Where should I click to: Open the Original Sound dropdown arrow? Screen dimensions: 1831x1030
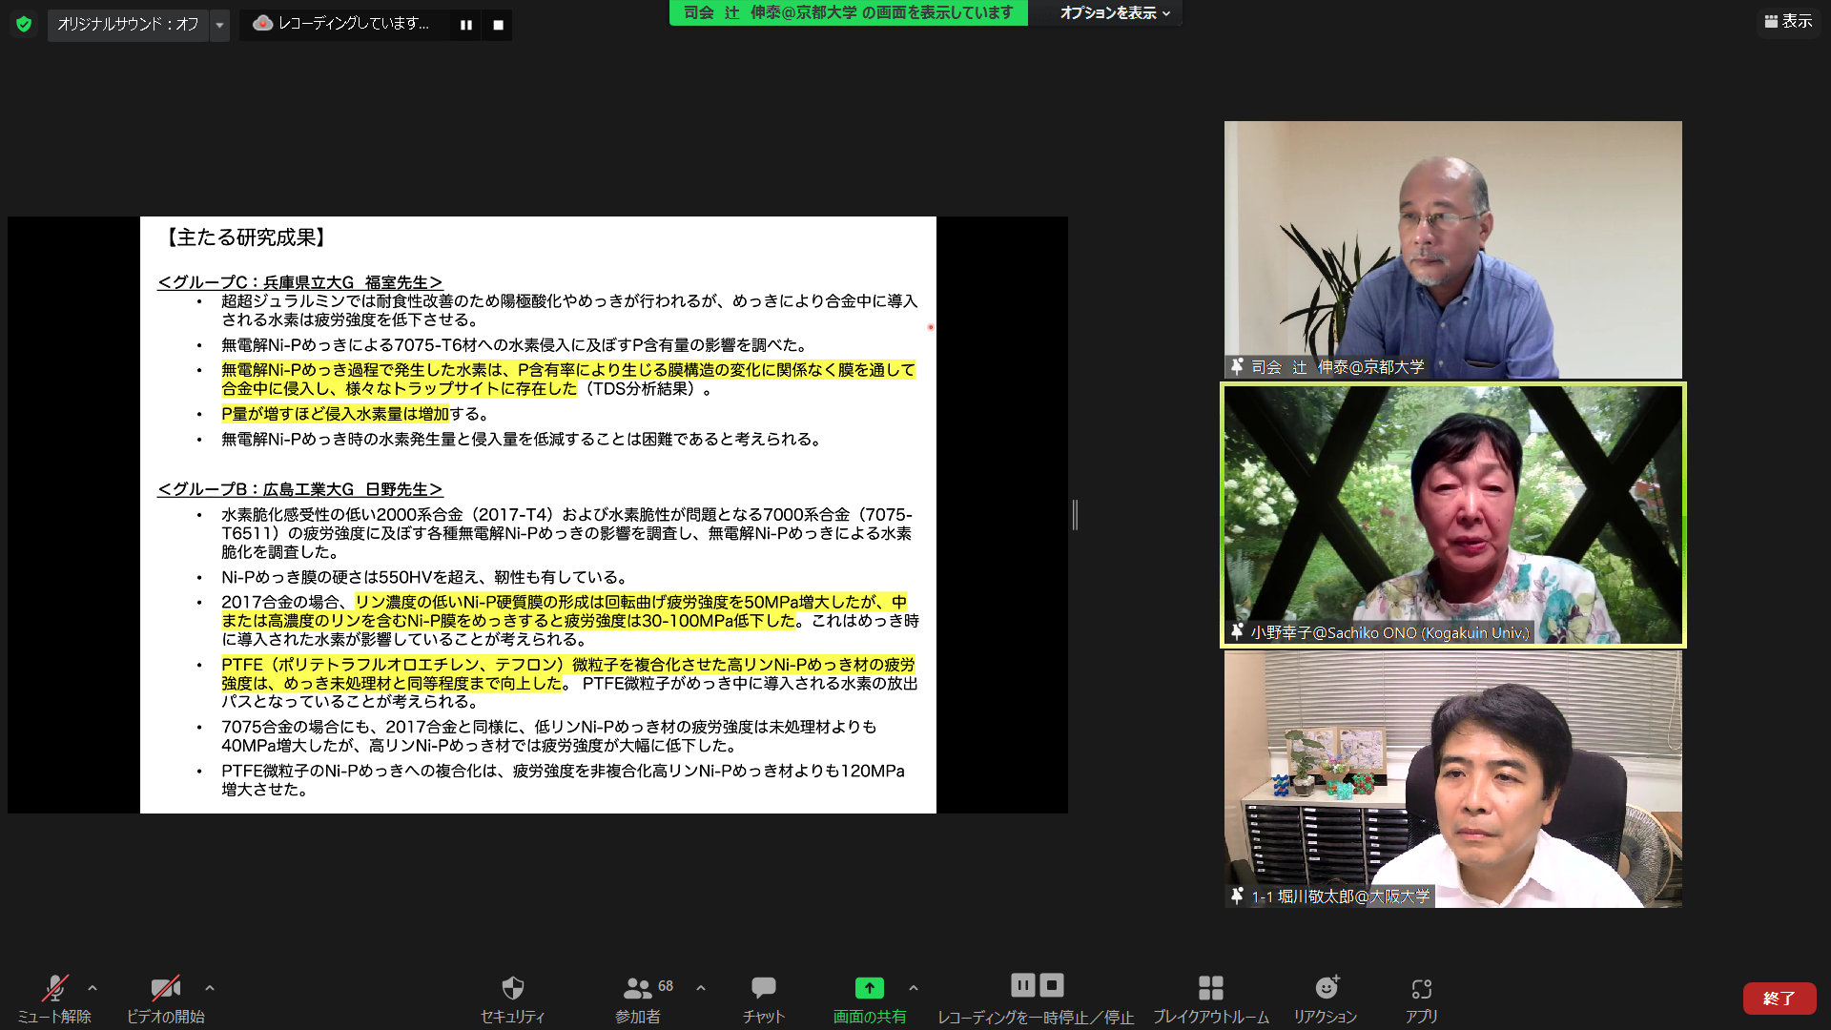219,24
